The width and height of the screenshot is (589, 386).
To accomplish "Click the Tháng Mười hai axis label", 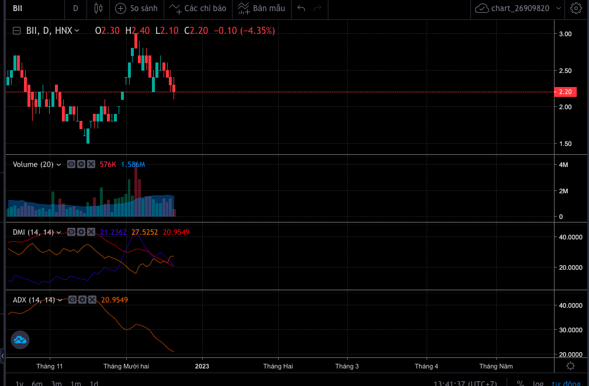I will (x=126, y=366).
